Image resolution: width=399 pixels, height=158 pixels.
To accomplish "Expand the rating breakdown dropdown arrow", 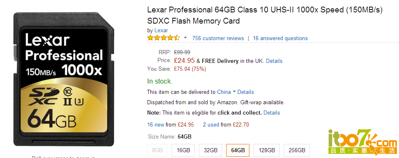I will [x=185, y=38].
